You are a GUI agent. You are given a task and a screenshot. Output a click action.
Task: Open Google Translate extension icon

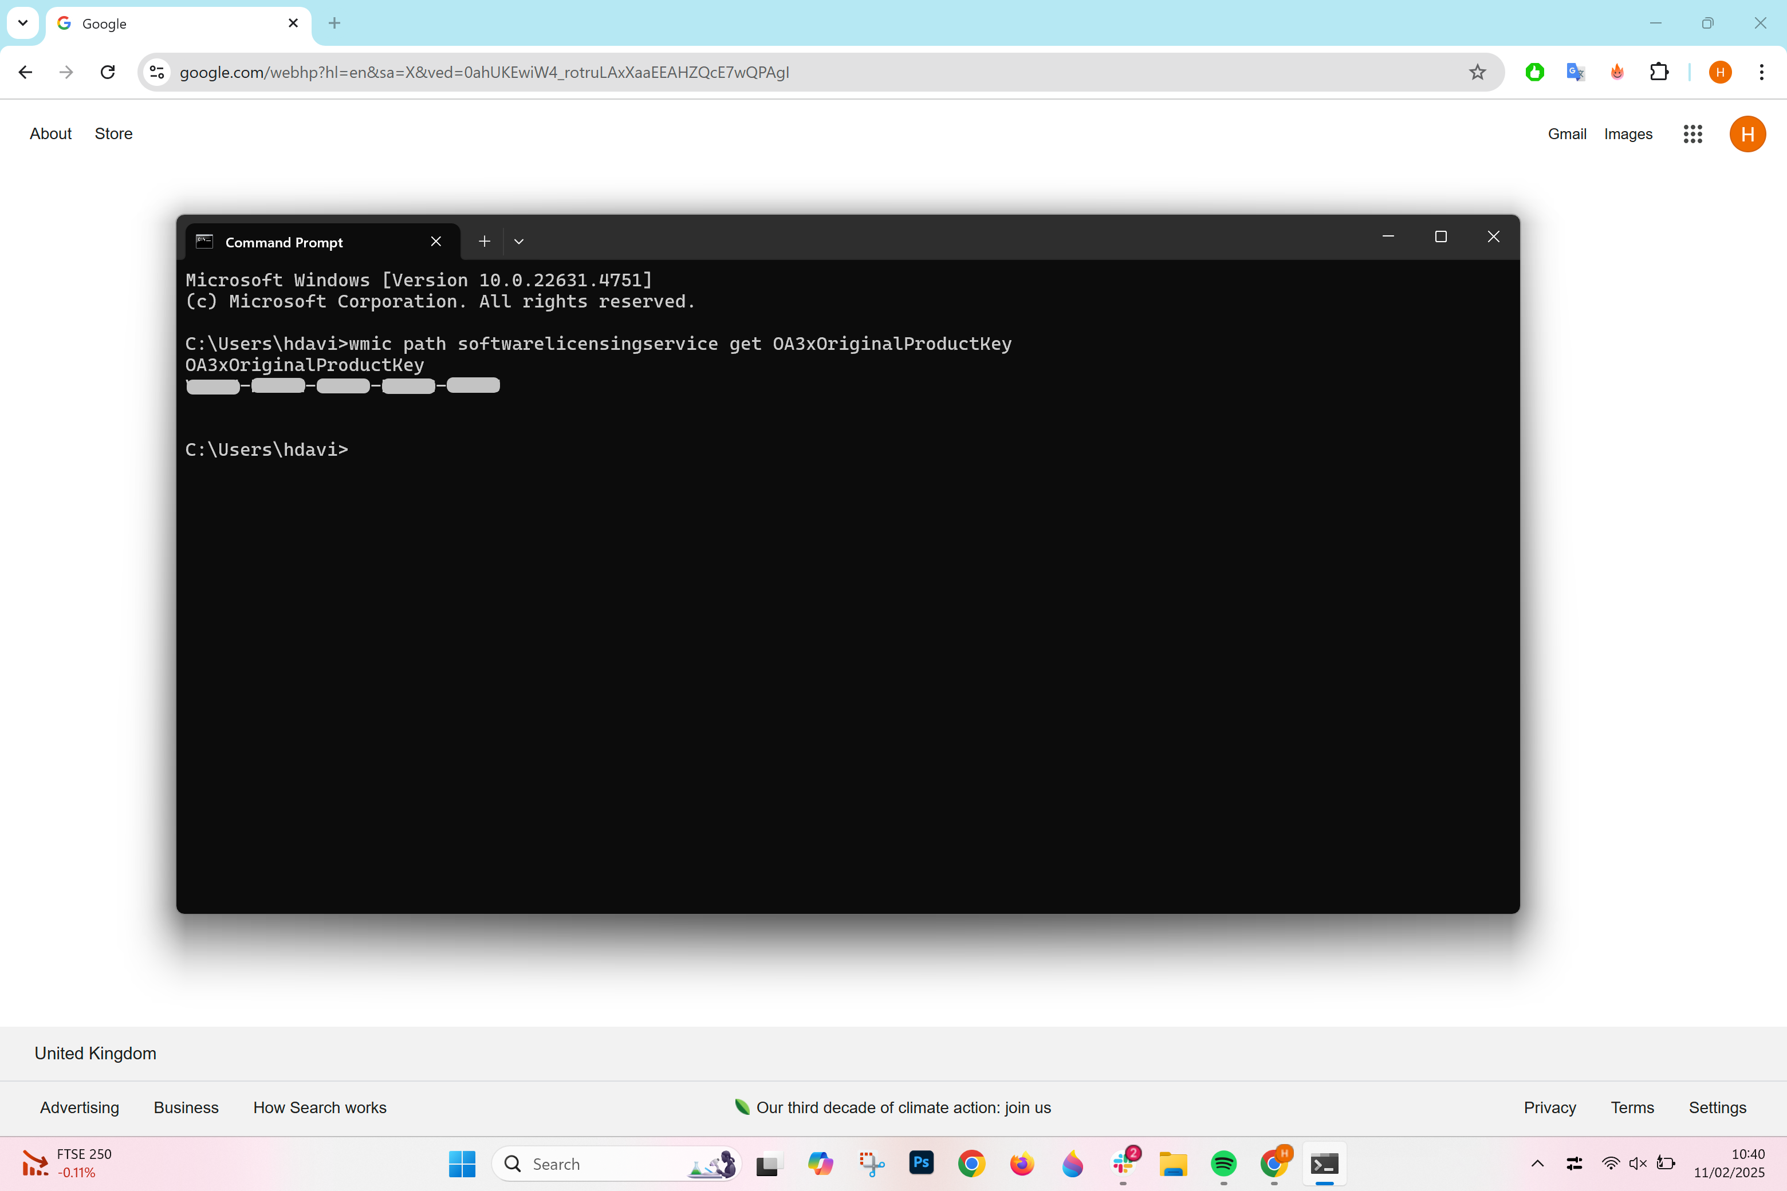[1576, 72]
